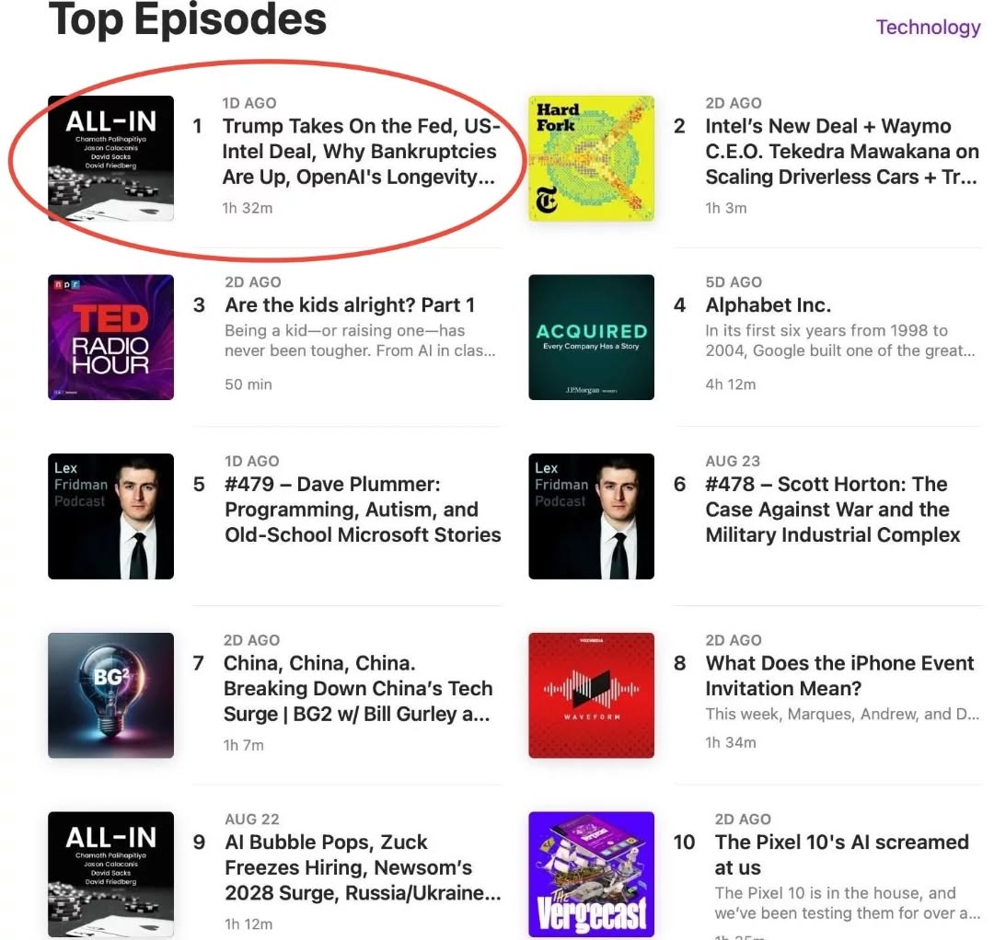Open 'What Does the iPhone Event Invitation Mean?'
Viewport: 994px width, 940px height.
(839, 676)
